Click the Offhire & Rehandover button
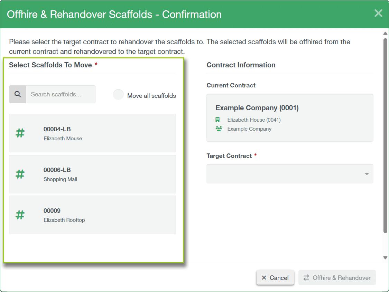 click(x=337, y=278)
